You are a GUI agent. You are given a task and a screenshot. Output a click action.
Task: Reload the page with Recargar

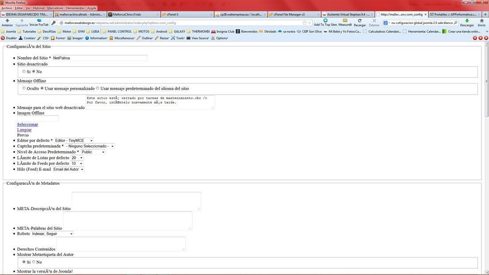360,23
